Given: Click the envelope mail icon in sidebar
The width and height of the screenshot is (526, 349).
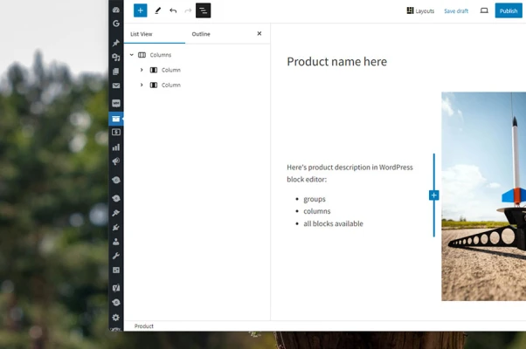Looking at the screenshot, I should [x=116, y=86].
